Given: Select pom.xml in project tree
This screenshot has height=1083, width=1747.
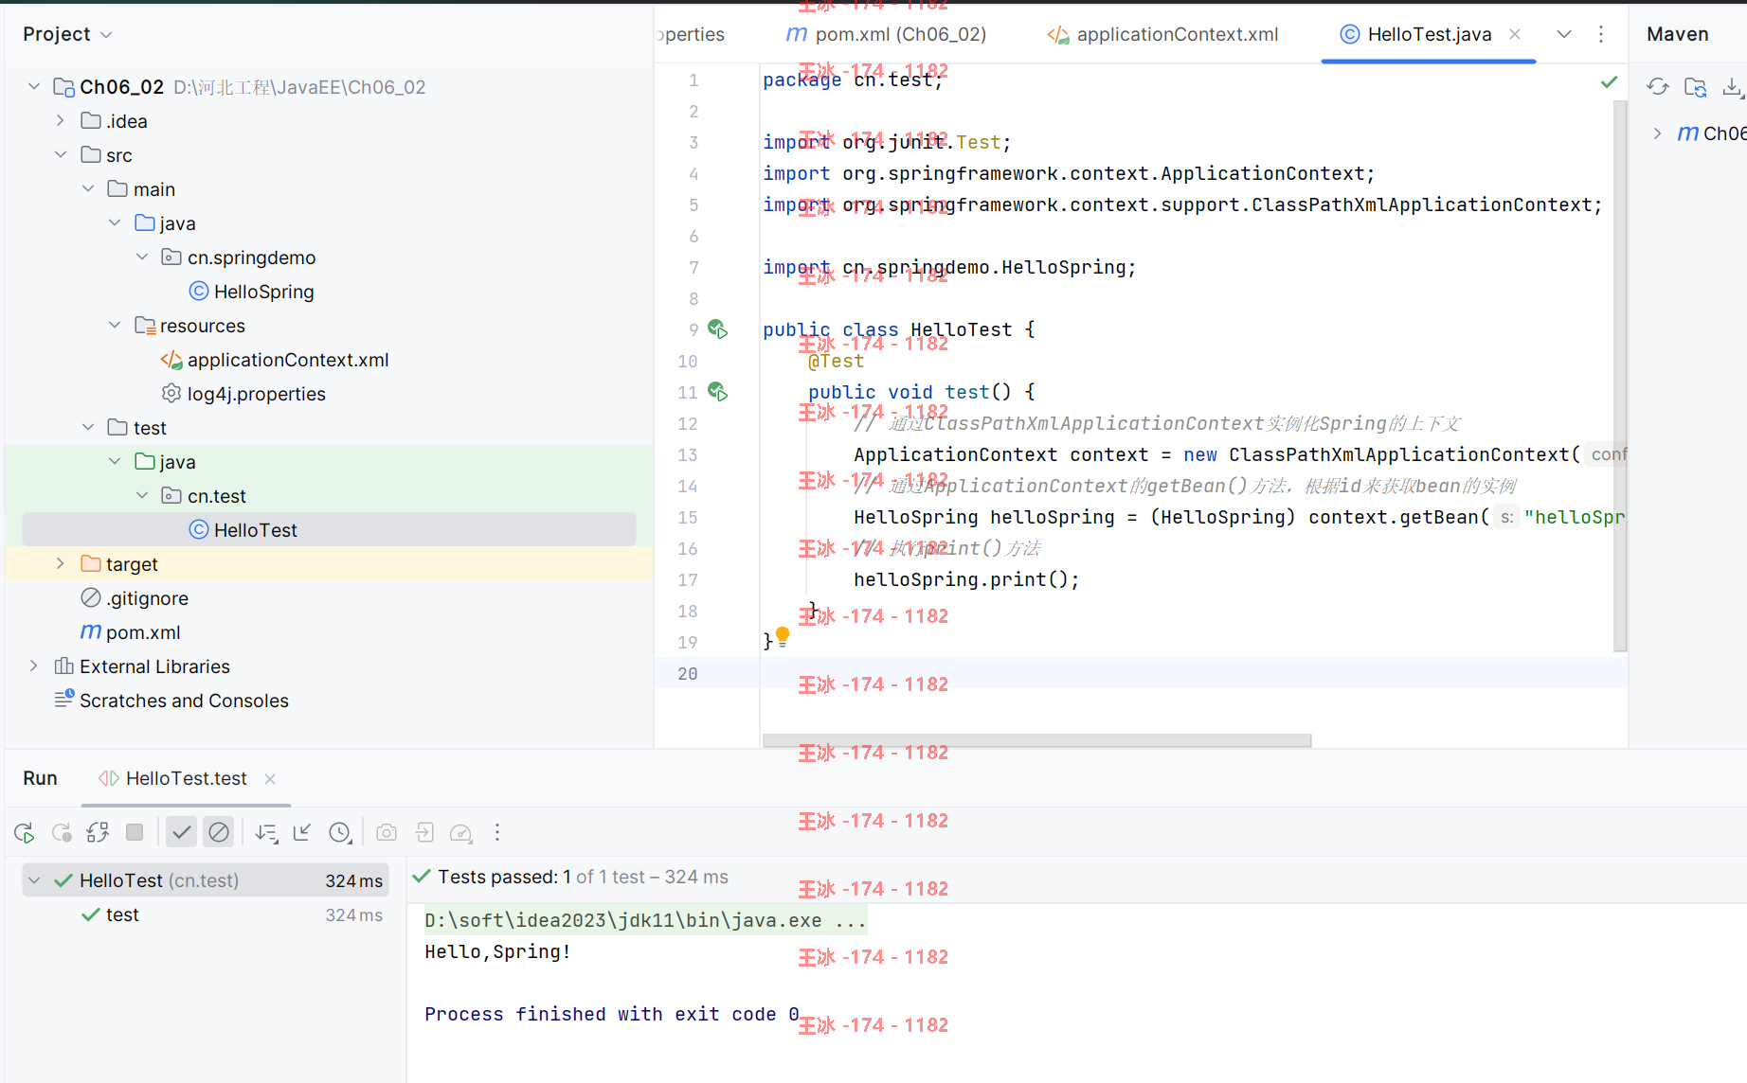Looking at the screenshot, I should click(x=130, y=632).
